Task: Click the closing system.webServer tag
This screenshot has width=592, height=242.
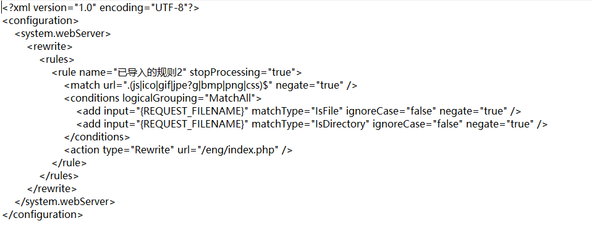Action: tap(65, 202)
